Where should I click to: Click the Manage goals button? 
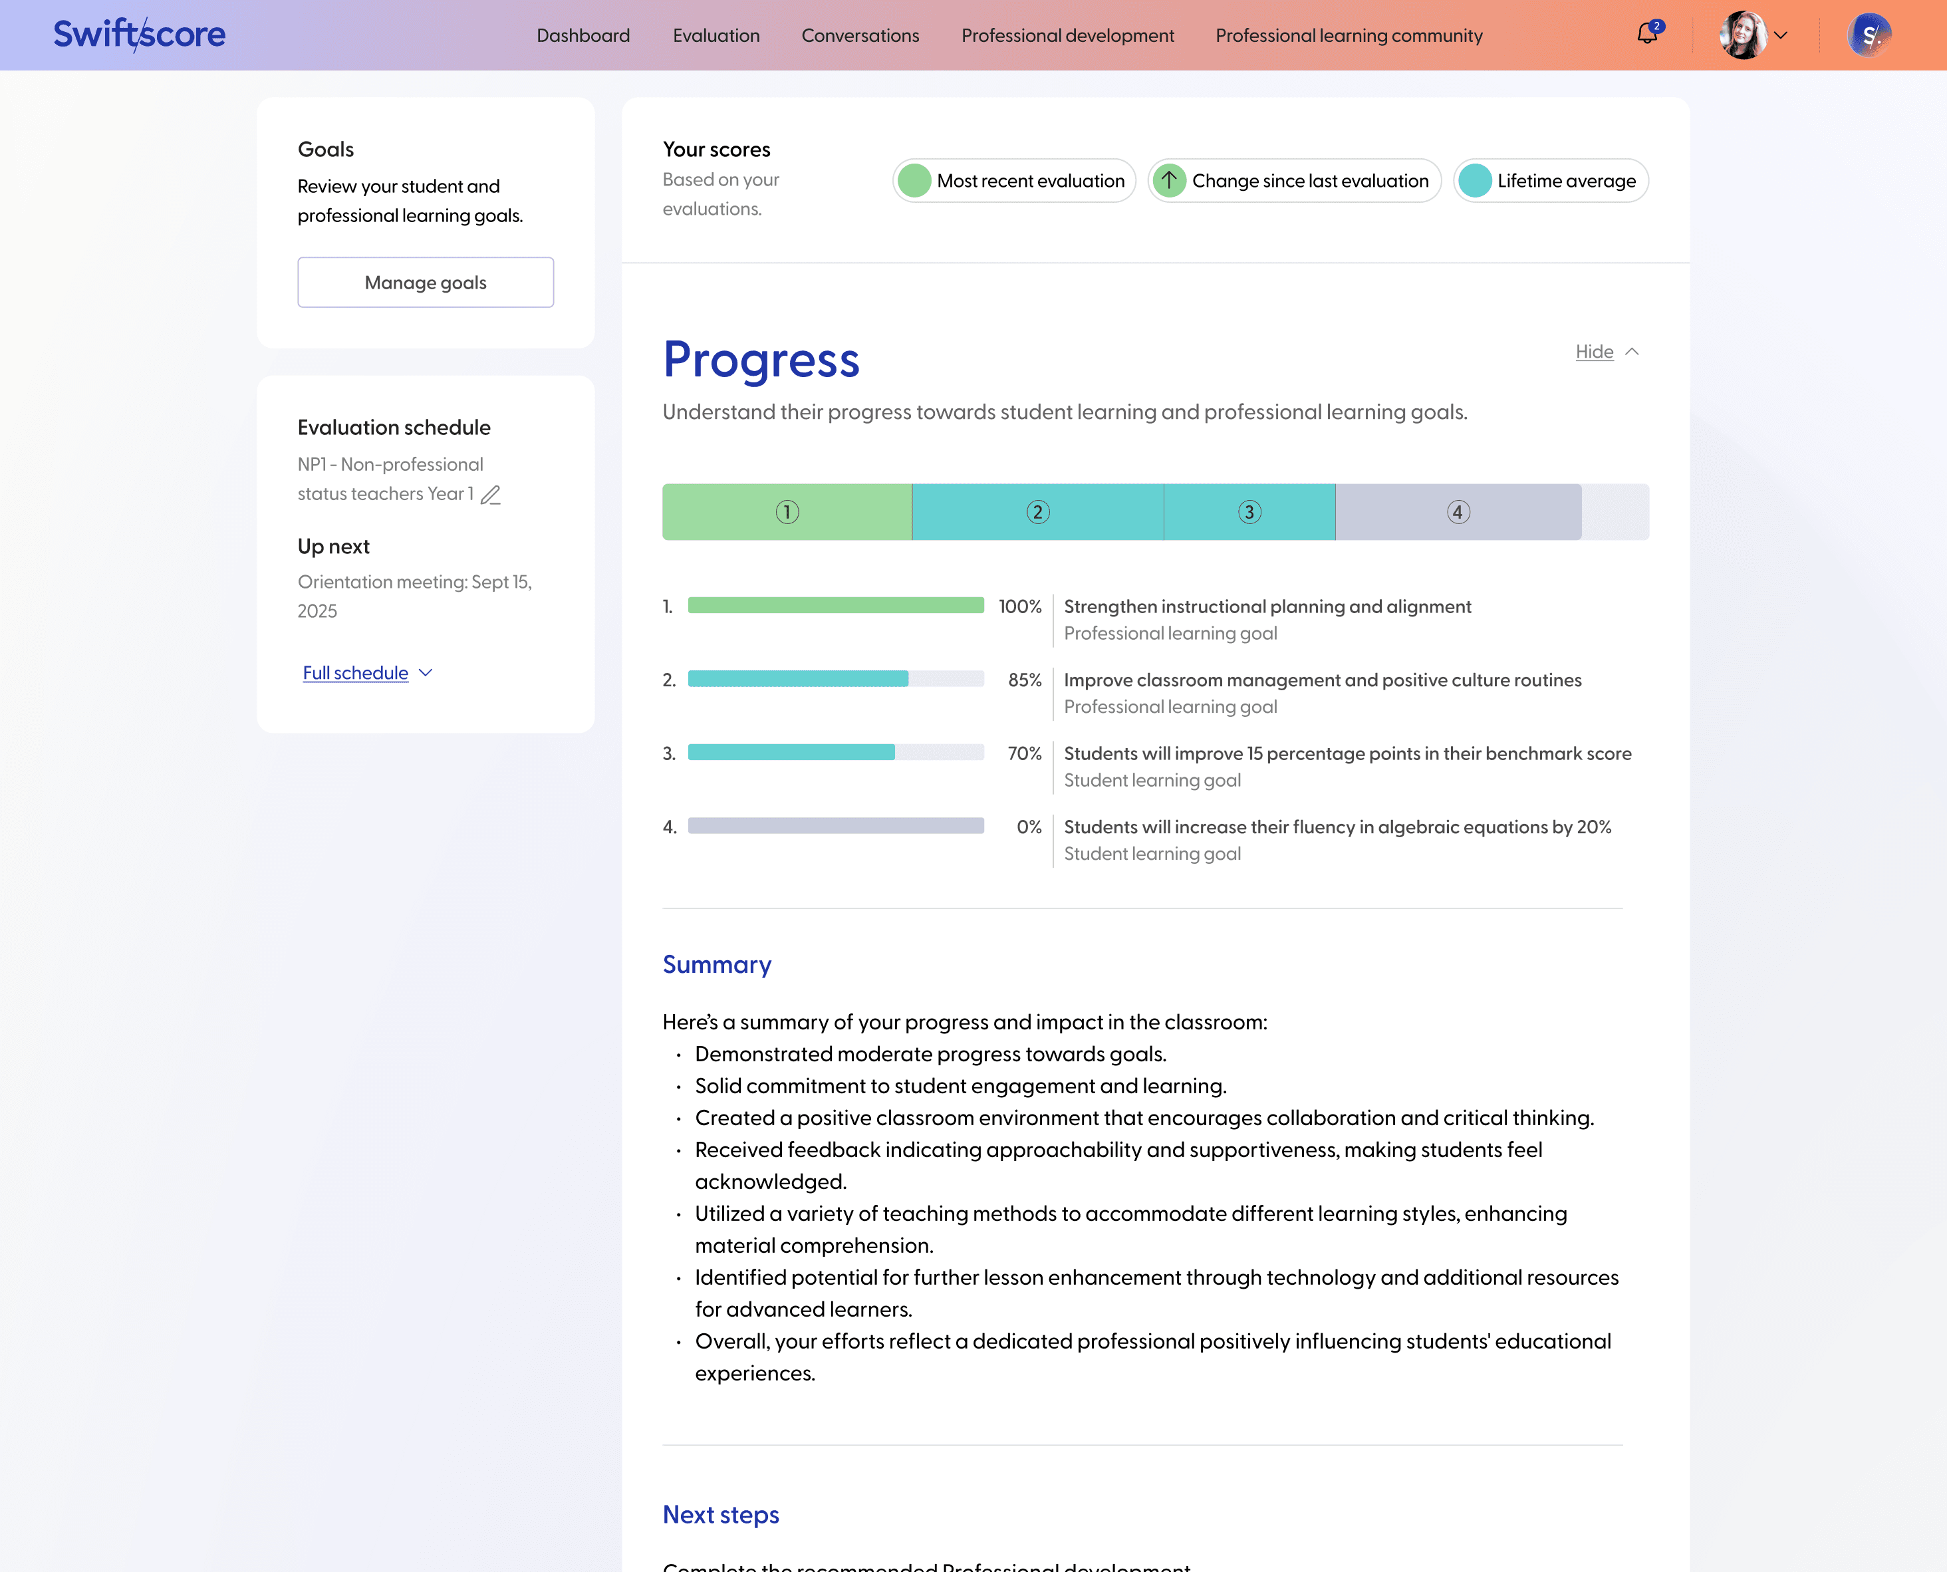tap(426, 283)
